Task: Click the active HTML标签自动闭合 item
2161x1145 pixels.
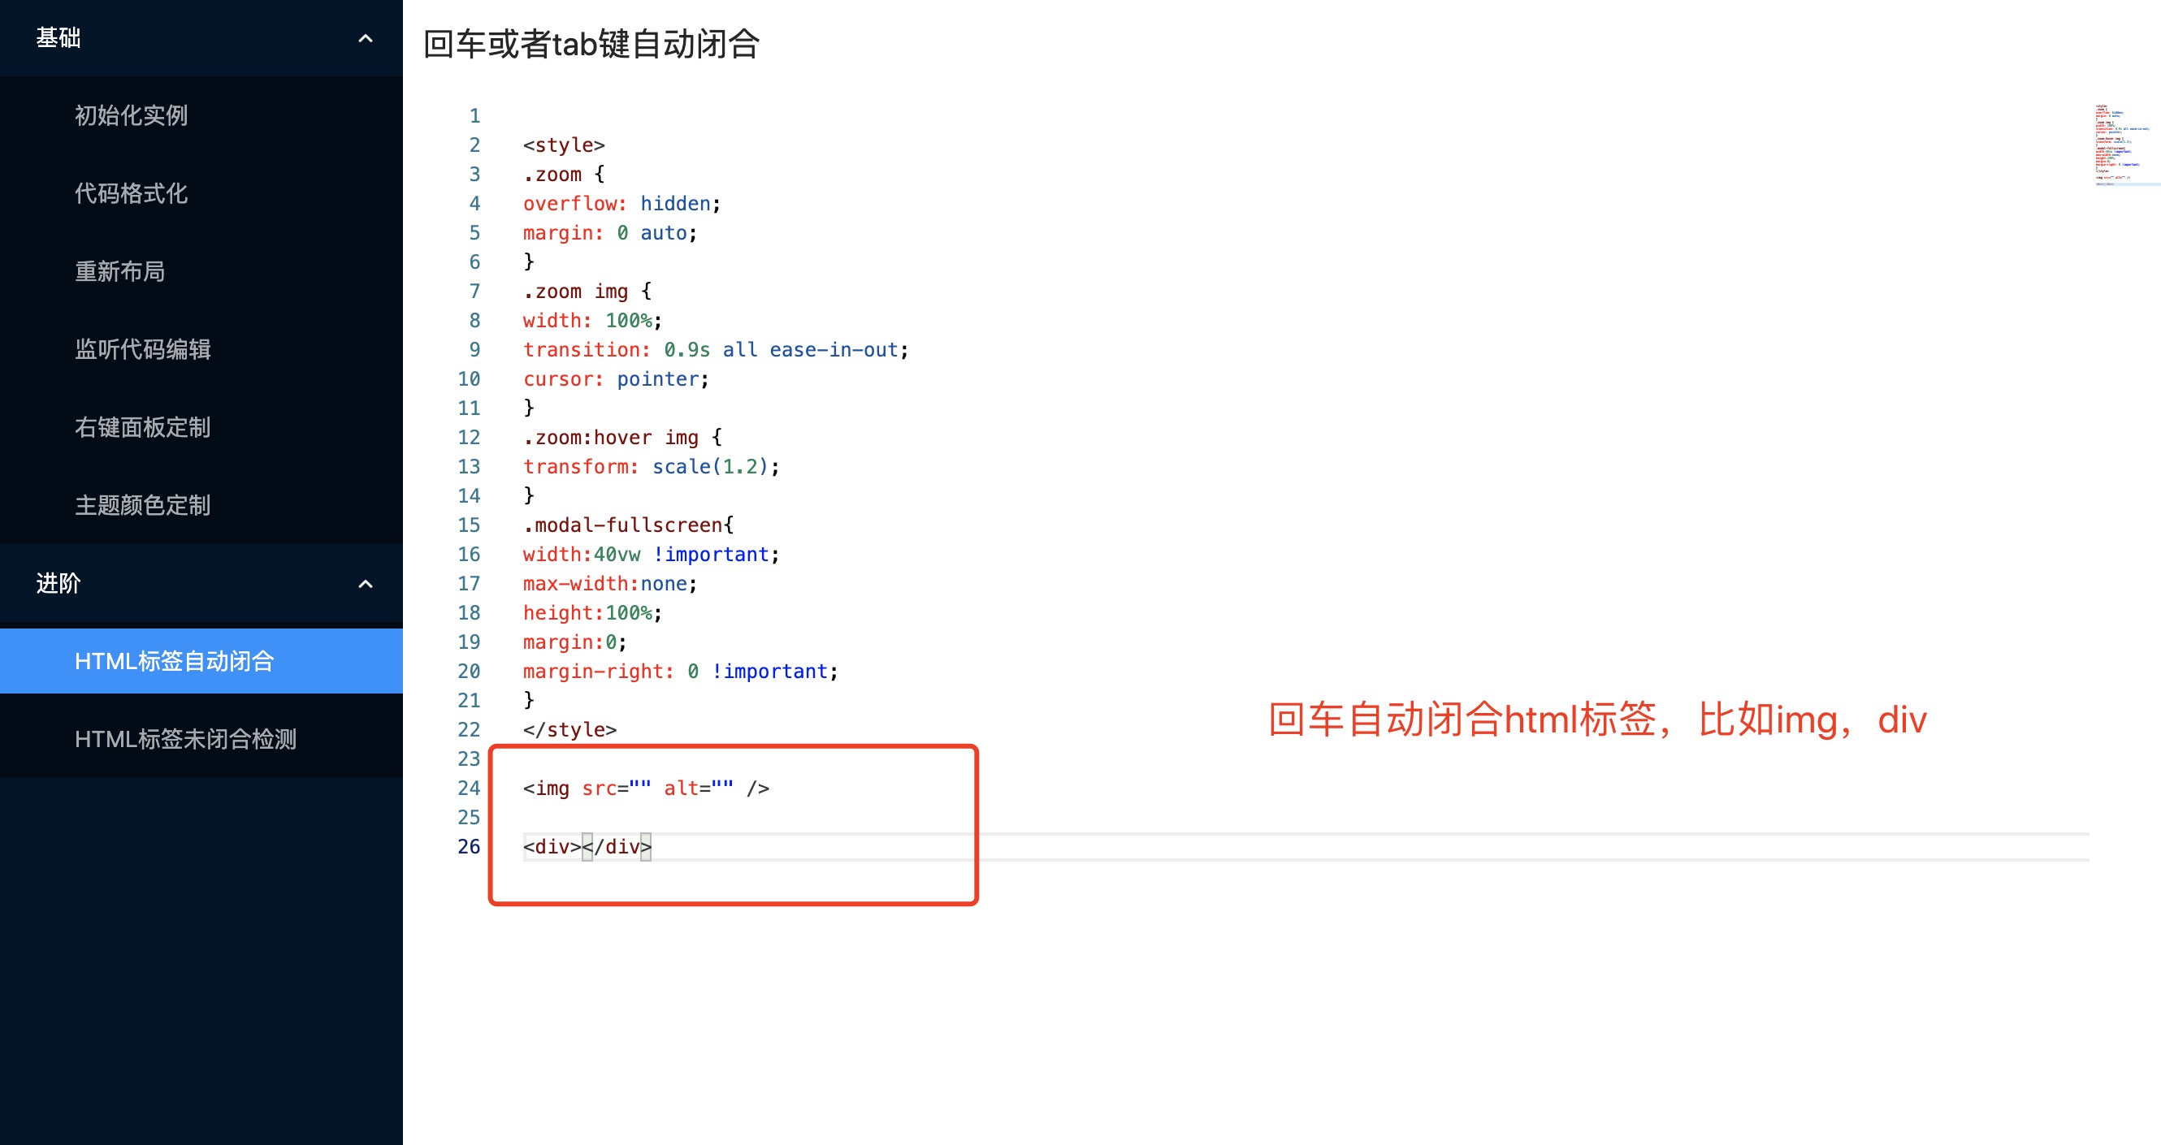Action: point(175,661)
